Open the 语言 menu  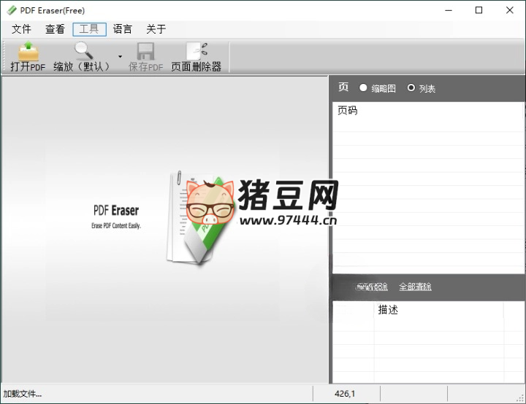123,29
